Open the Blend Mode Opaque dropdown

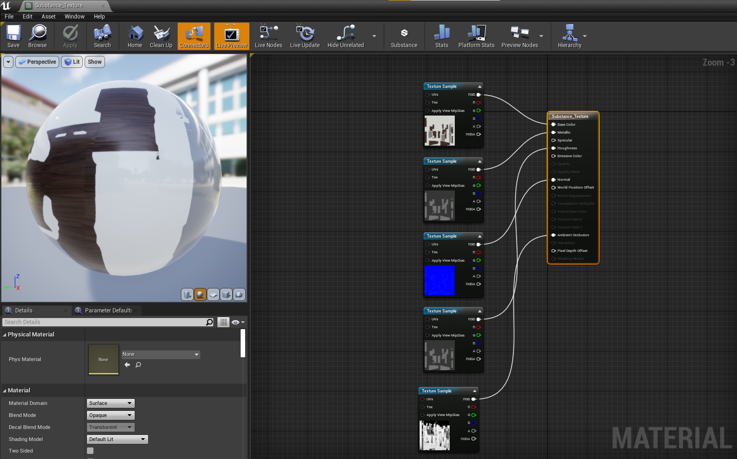[x=111, y=415]
